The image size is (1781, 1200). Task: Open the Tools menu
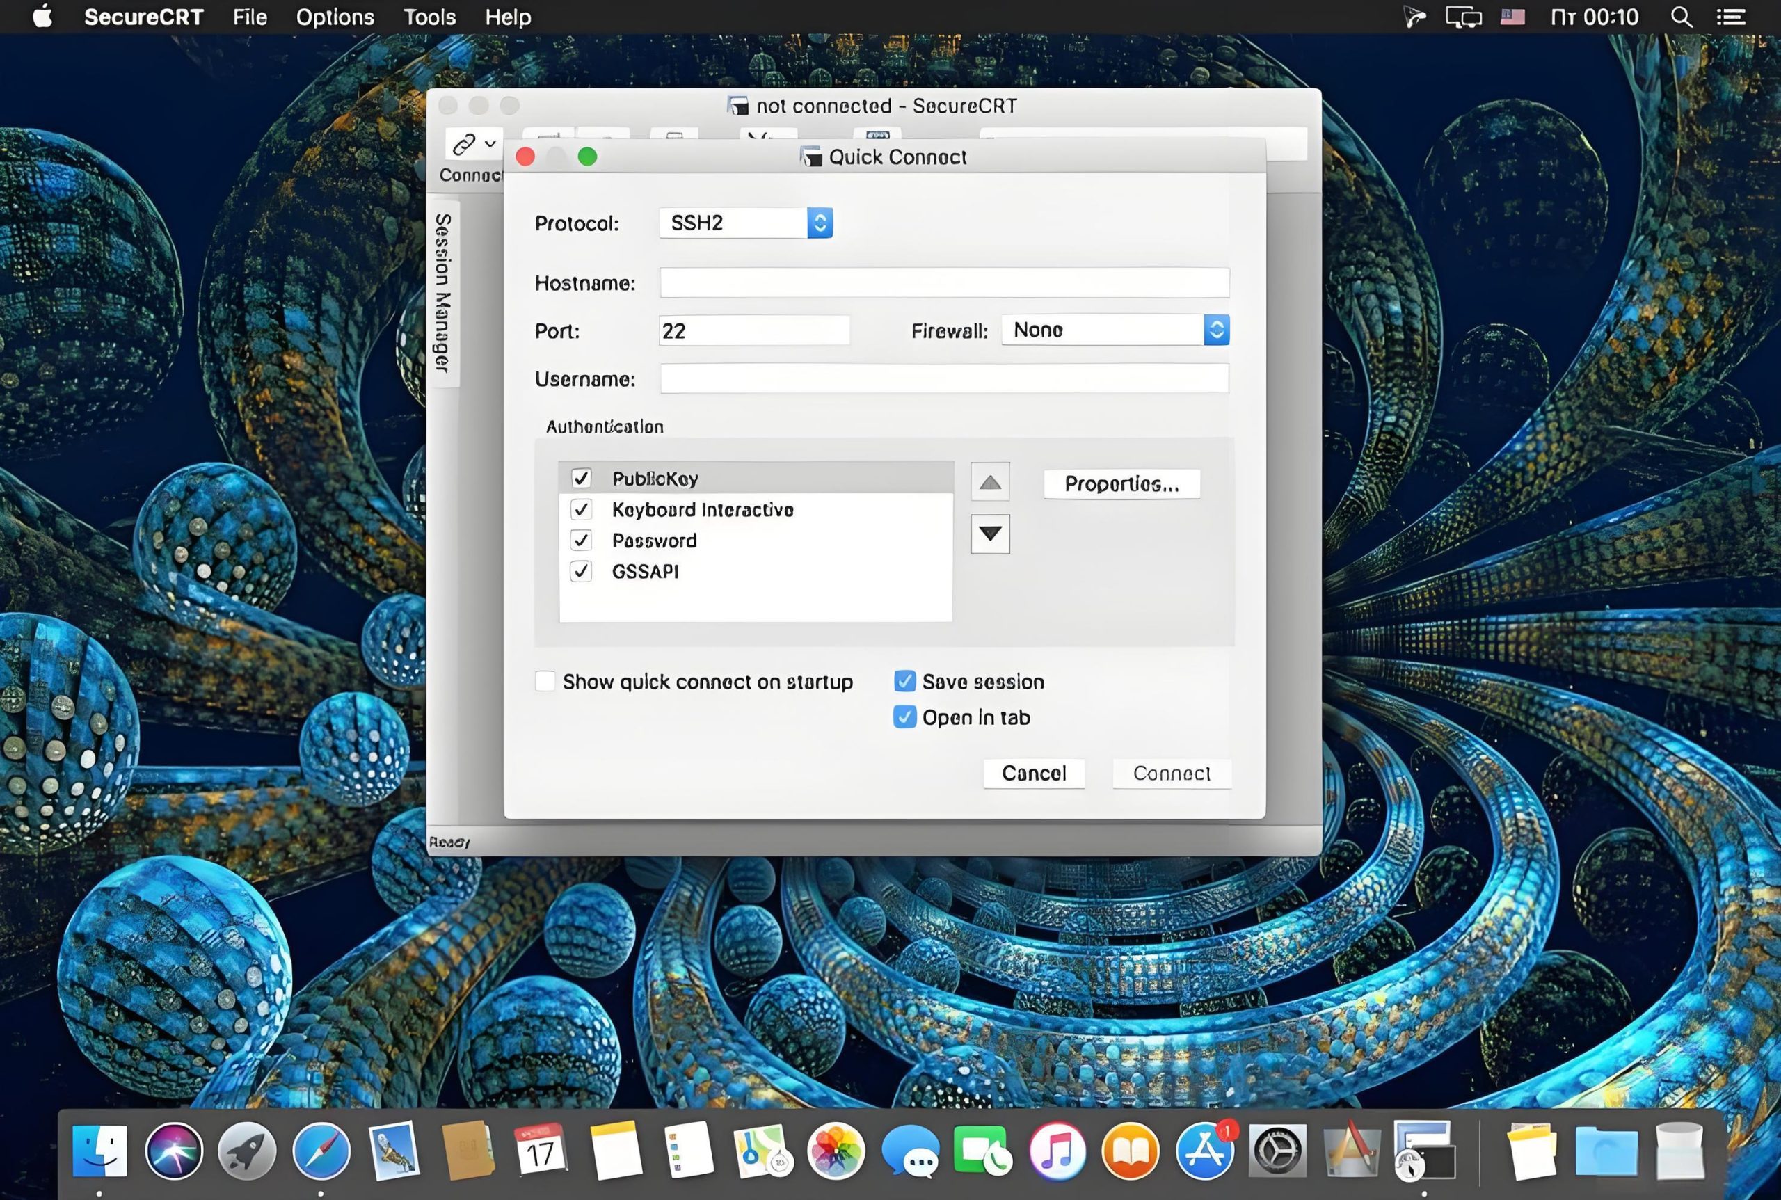tap(429, 17)
